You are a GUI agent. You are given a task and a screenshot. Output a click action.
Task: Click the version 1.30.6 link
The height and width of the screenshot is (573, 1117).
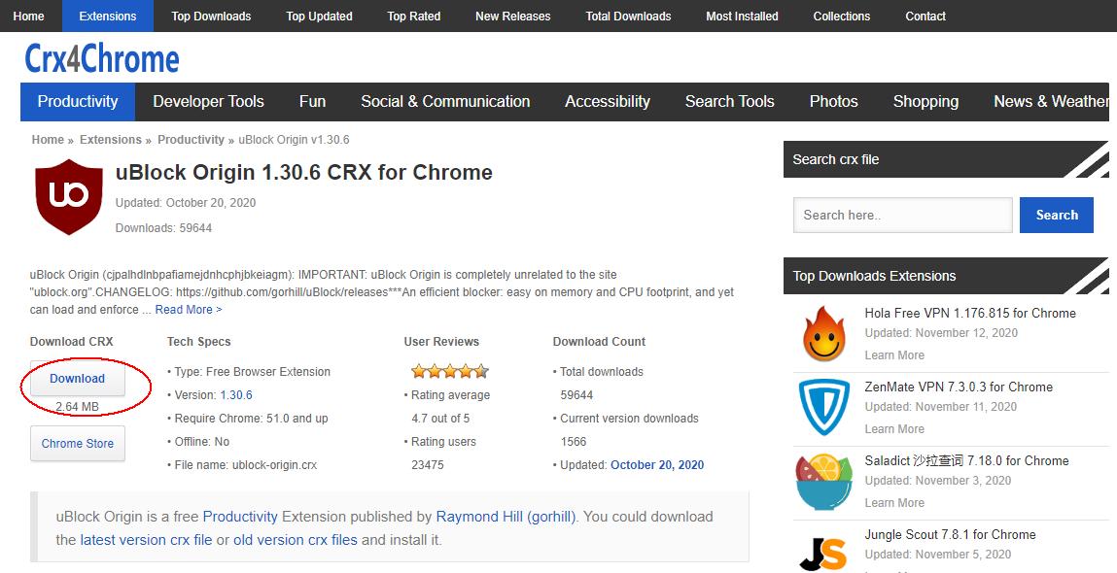point(236,395)
